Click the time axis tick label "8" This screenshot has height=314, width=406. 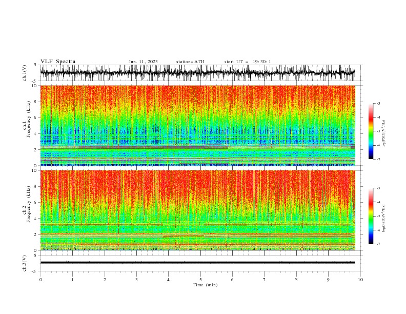(x=296, y=280)
